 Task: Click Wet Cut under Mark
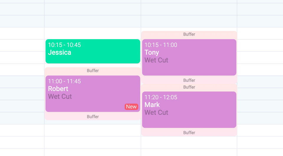156,112
